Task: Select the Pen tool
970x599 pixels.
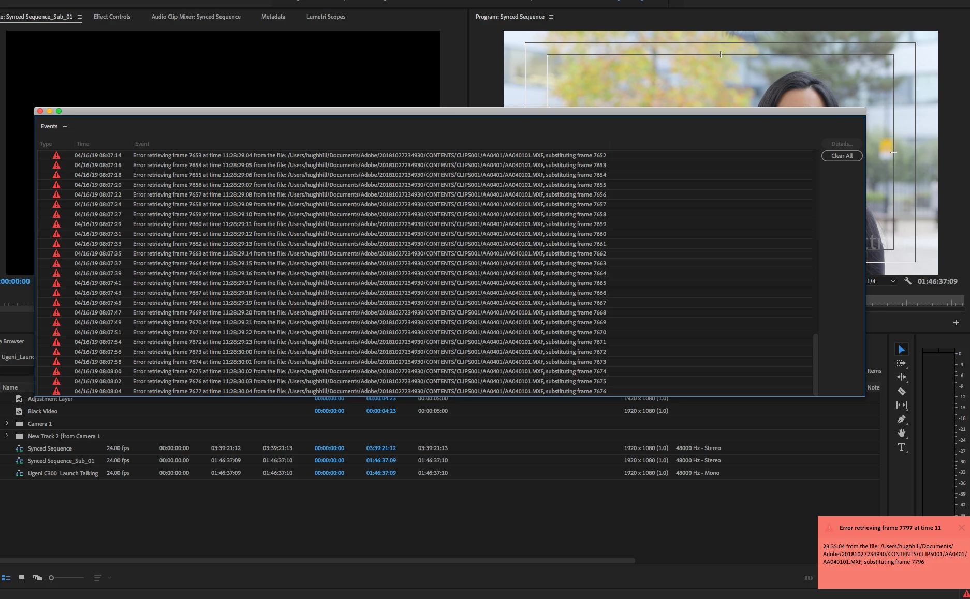Action: pyautogui.click(x=901, y=419)
